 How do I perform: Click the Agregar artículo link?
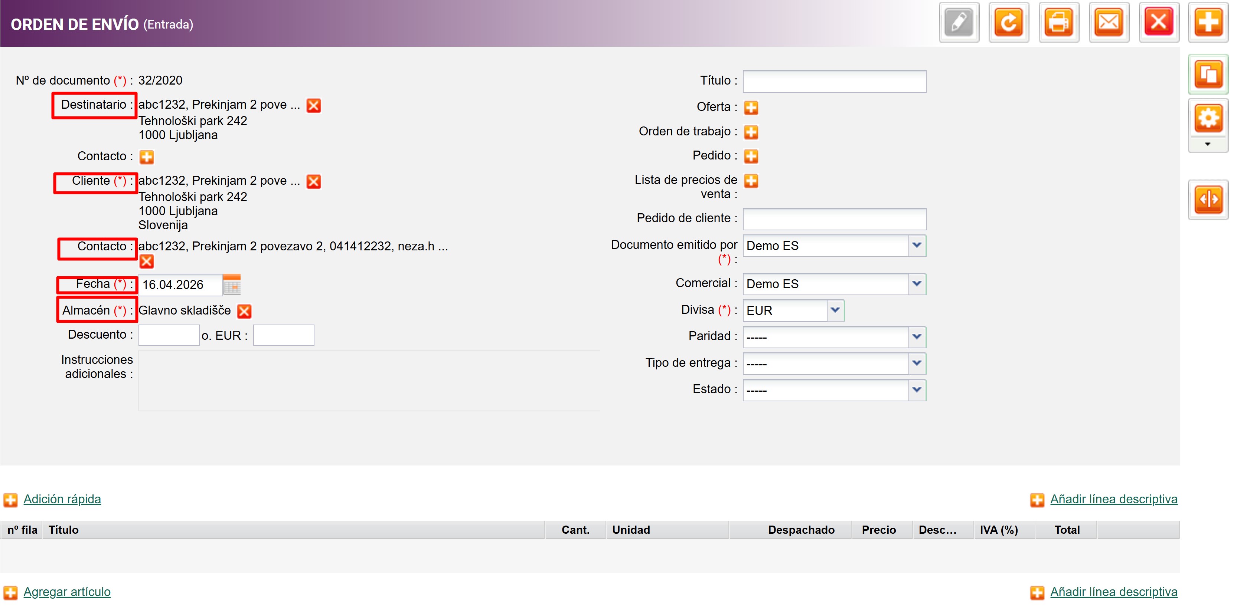[67, 592]
